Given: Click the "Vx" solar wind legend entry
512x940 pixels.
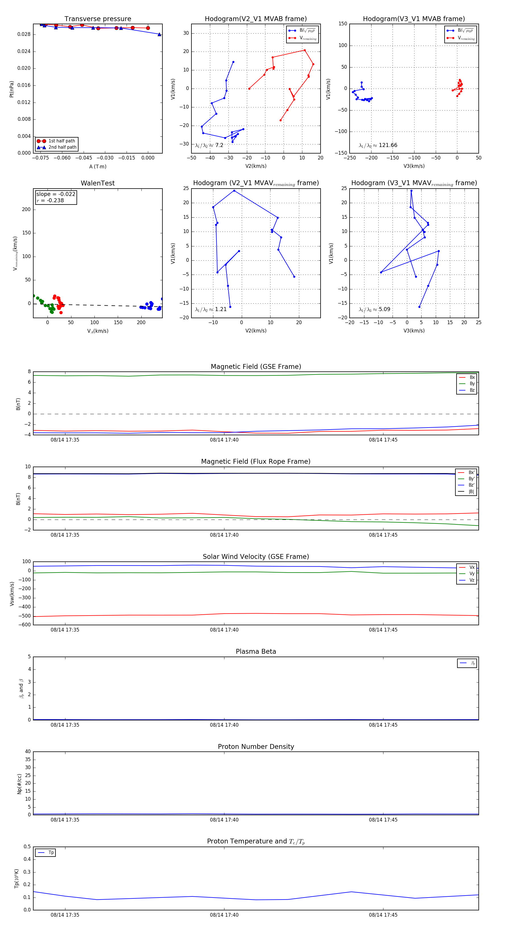Looking at the screenshot, I should (x=467, y=567).
